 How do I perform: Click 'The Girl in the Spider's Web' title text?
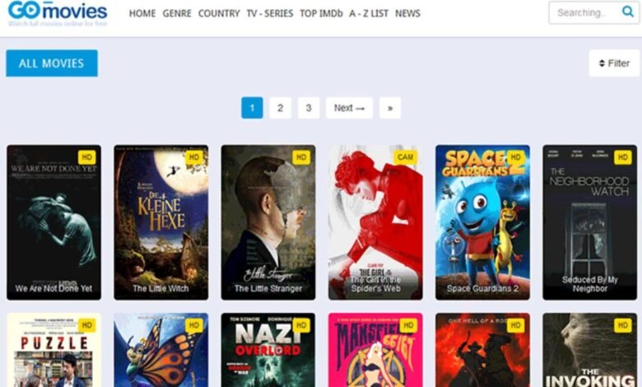pos(375,284)
